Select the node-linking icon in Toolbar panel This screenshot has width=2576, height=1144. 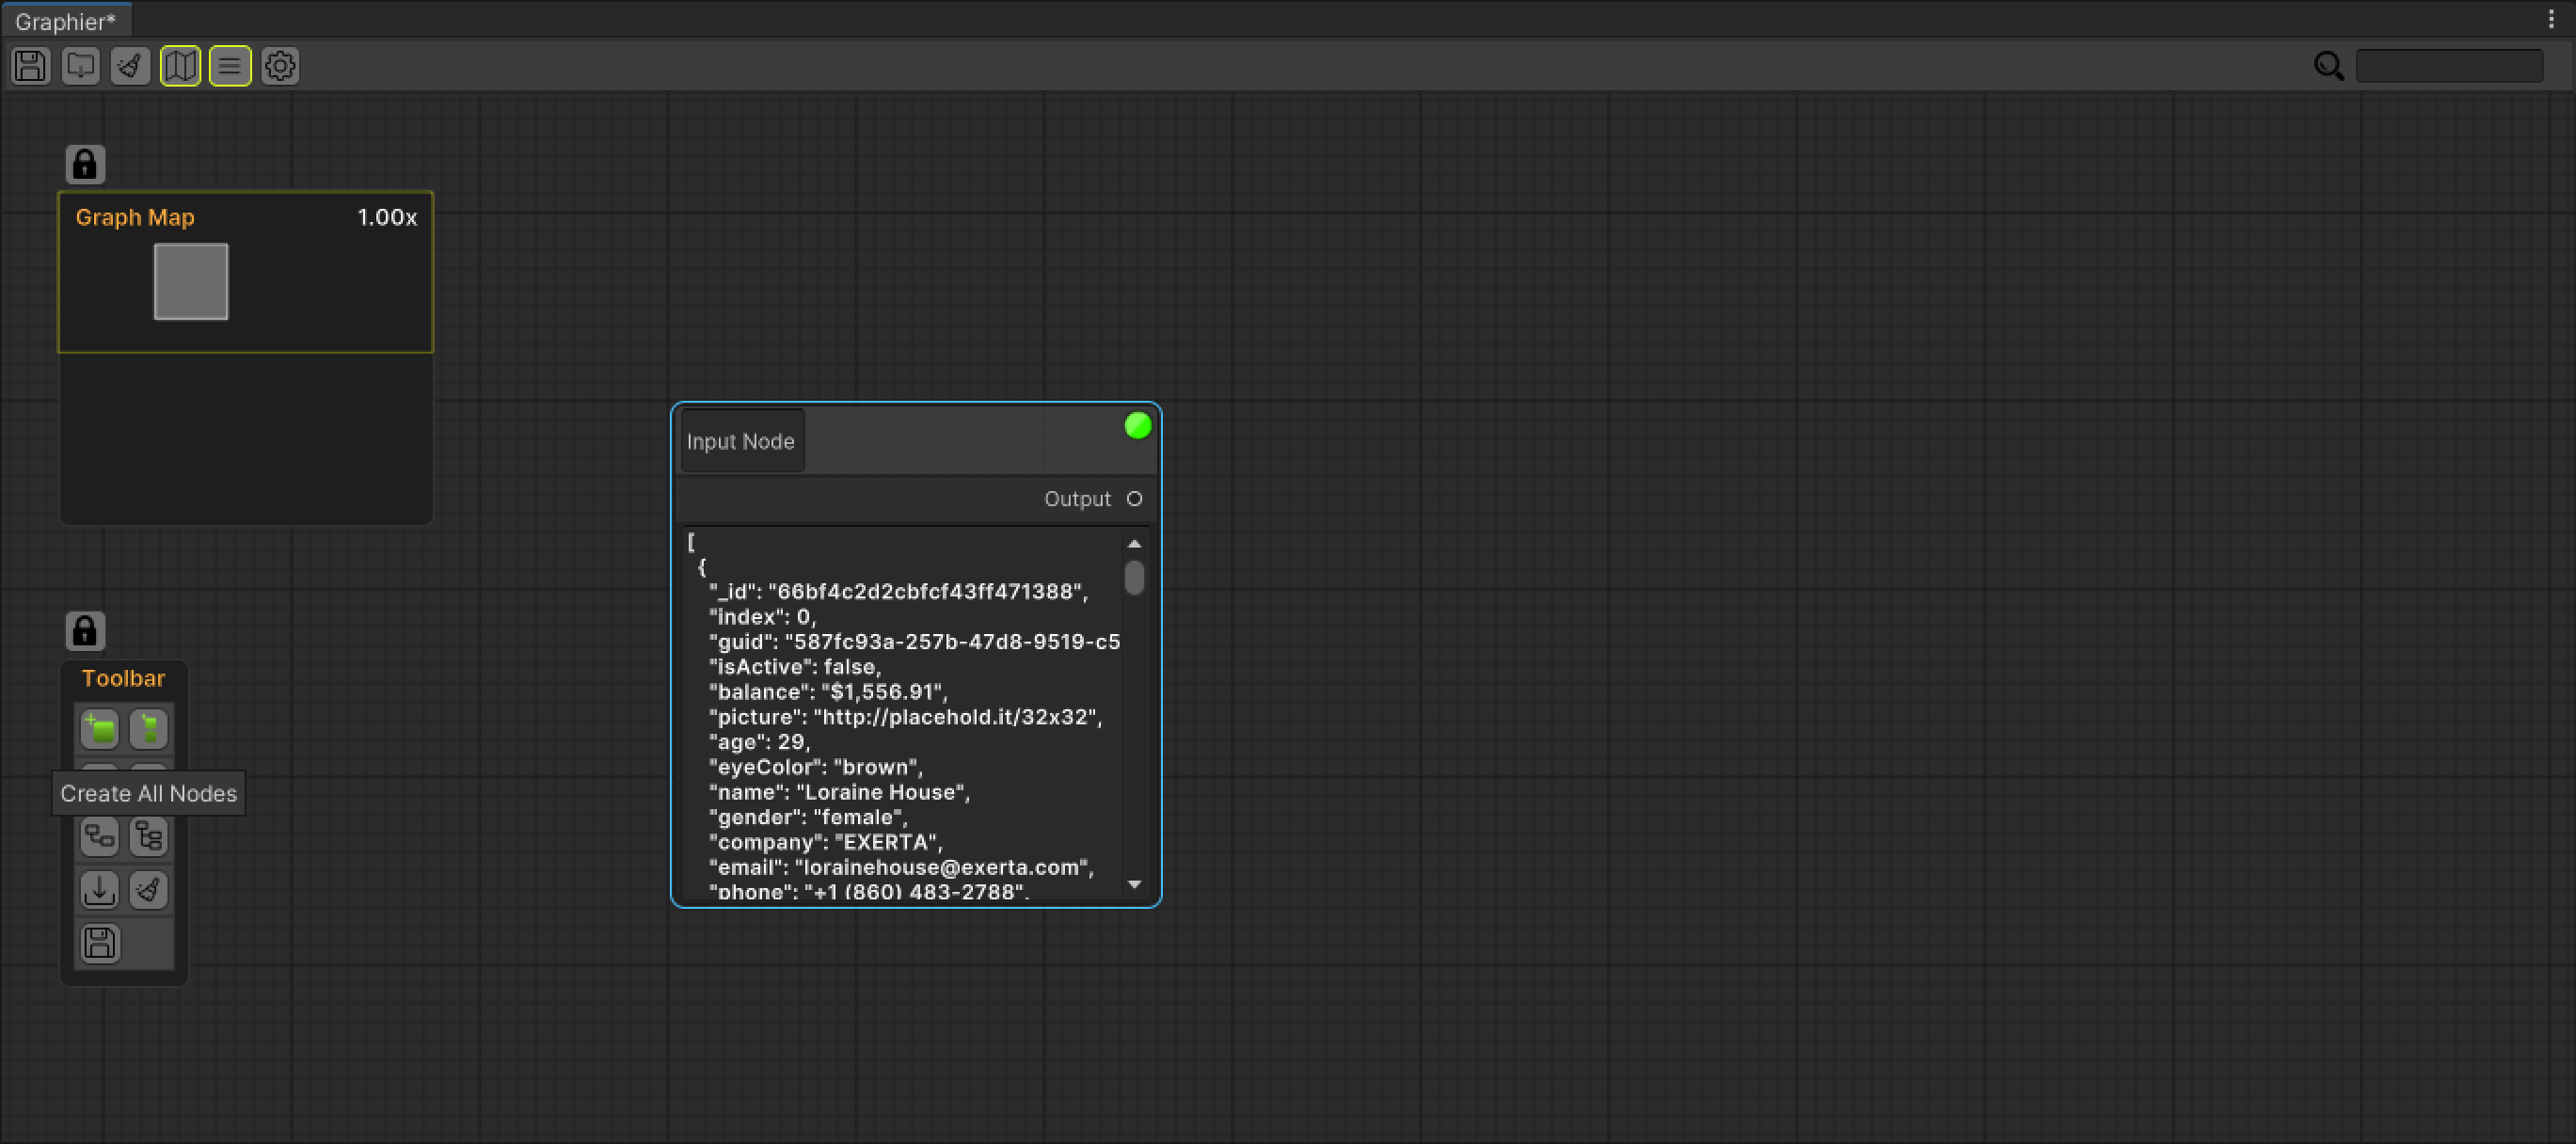(x=100, y=837)
